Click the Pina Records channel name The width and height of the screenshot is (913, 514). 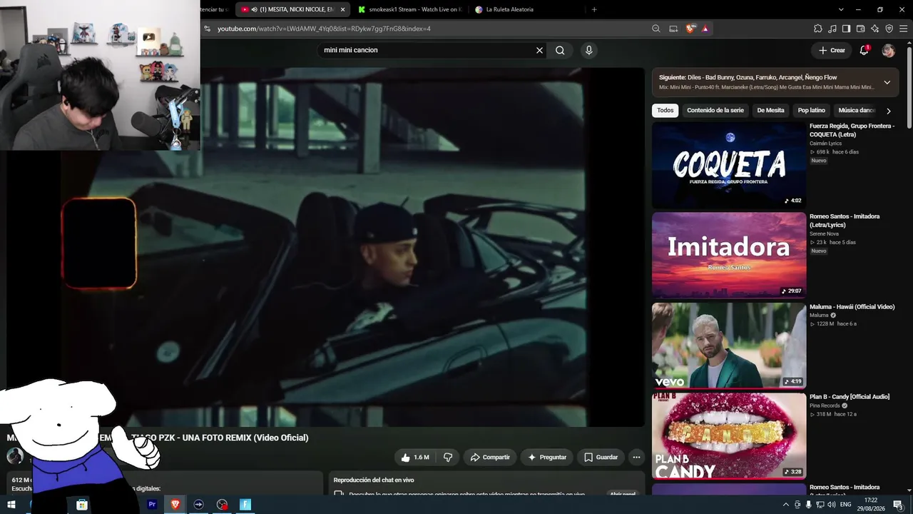825,405
